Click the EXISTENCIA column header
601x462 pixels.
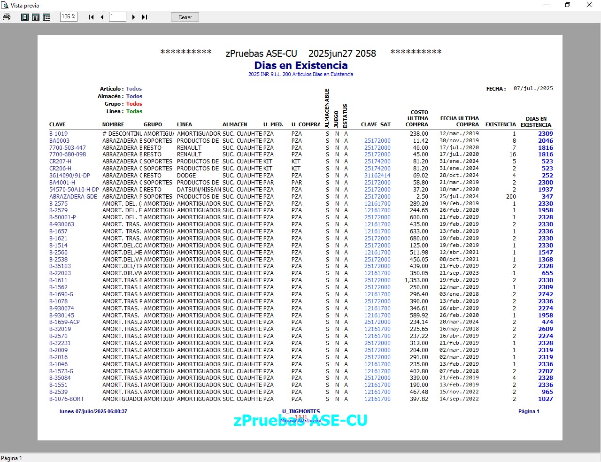[x=501, y=124]
